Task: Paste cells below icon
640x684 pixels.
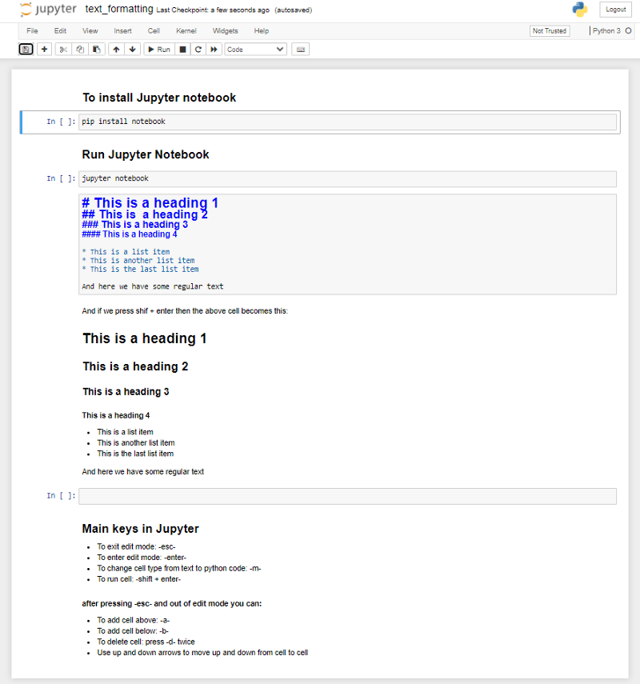Action: (x=97, y=50)
